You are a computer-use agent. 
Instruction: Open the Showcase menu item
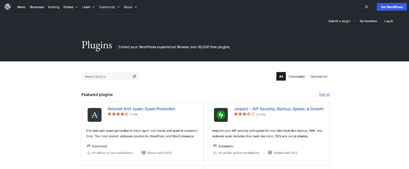coord(37,7)
